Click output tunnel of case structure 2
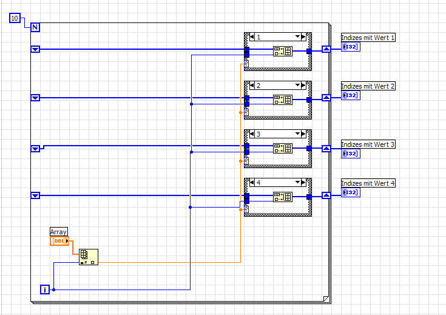The image size is (446, 315). point(309,100)
